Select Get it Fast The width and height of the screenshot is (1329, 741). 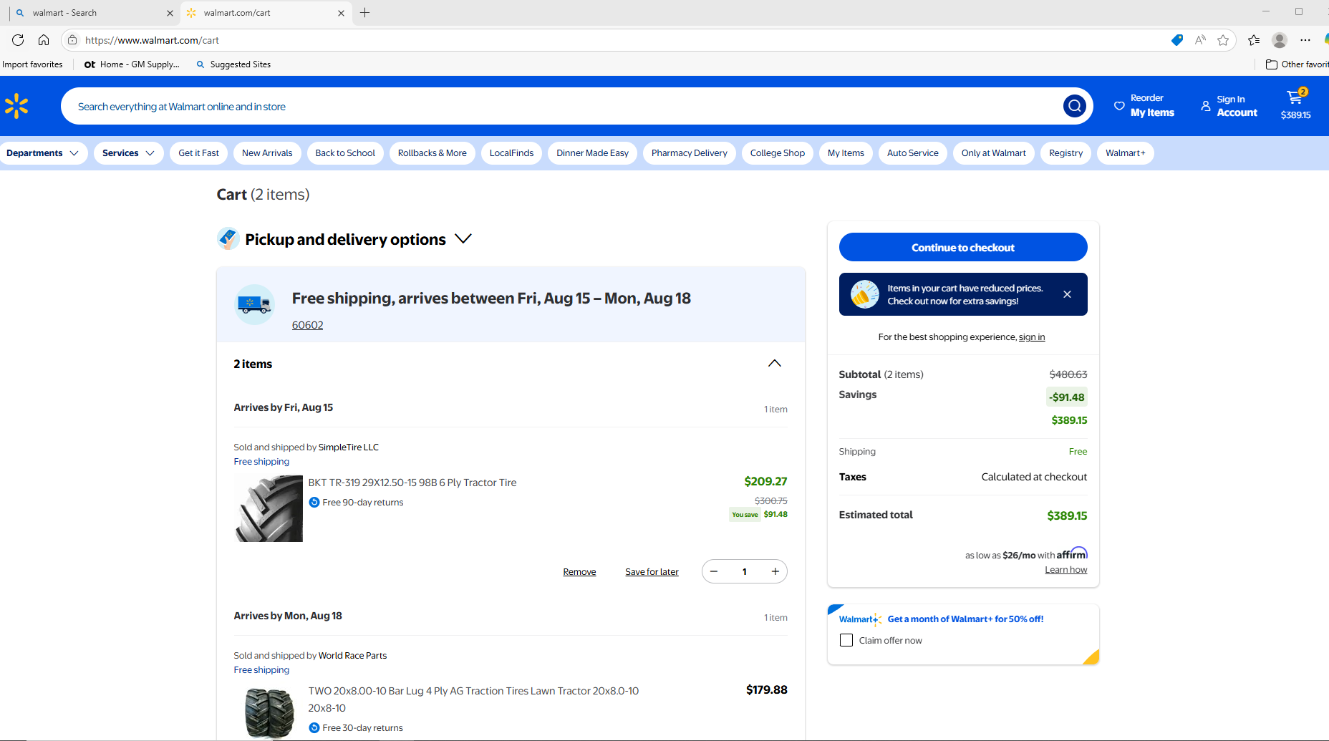(199, 153)
